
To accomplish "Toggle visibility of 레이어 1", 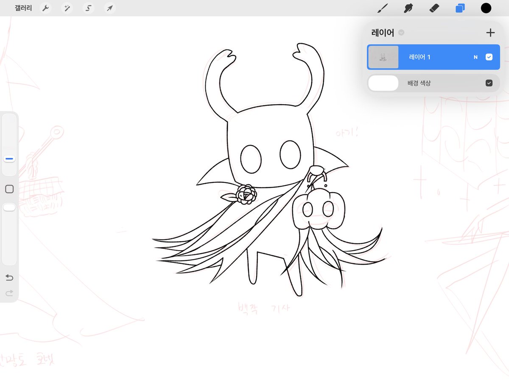I will coord(489,57).
